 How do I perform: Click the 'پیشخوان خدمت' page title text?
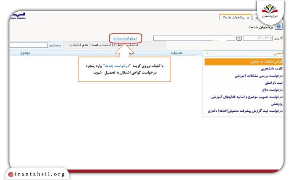coord(261,27)
